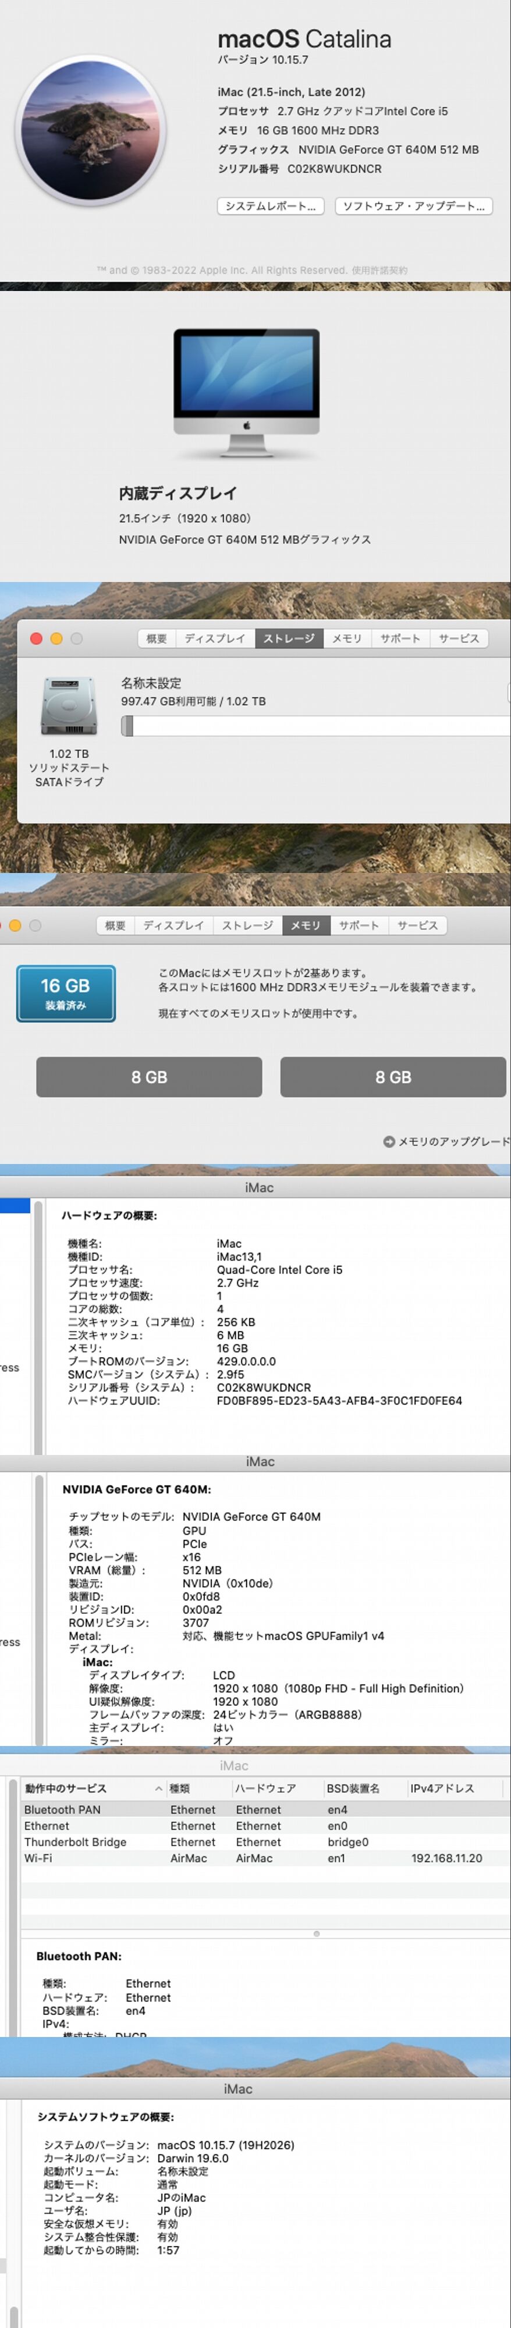Click device ID value 0x0fd8

[x=201, y=1597]
